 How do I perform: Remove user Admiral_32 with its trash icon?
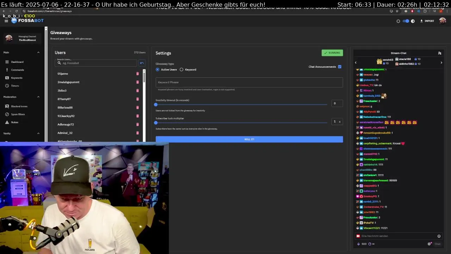[137, 133]
